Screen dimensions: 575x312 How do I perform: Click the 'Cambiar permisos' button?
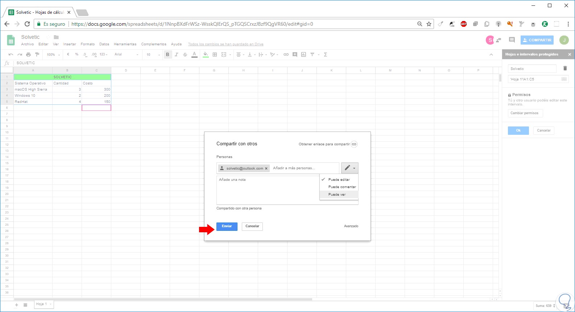[x=525, y=113]
